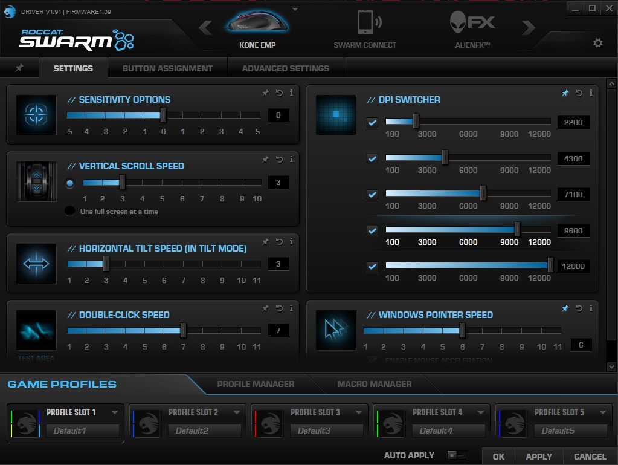Click the settings gear icon
Screen dimensions: 618x465
[x=597, y=43]
